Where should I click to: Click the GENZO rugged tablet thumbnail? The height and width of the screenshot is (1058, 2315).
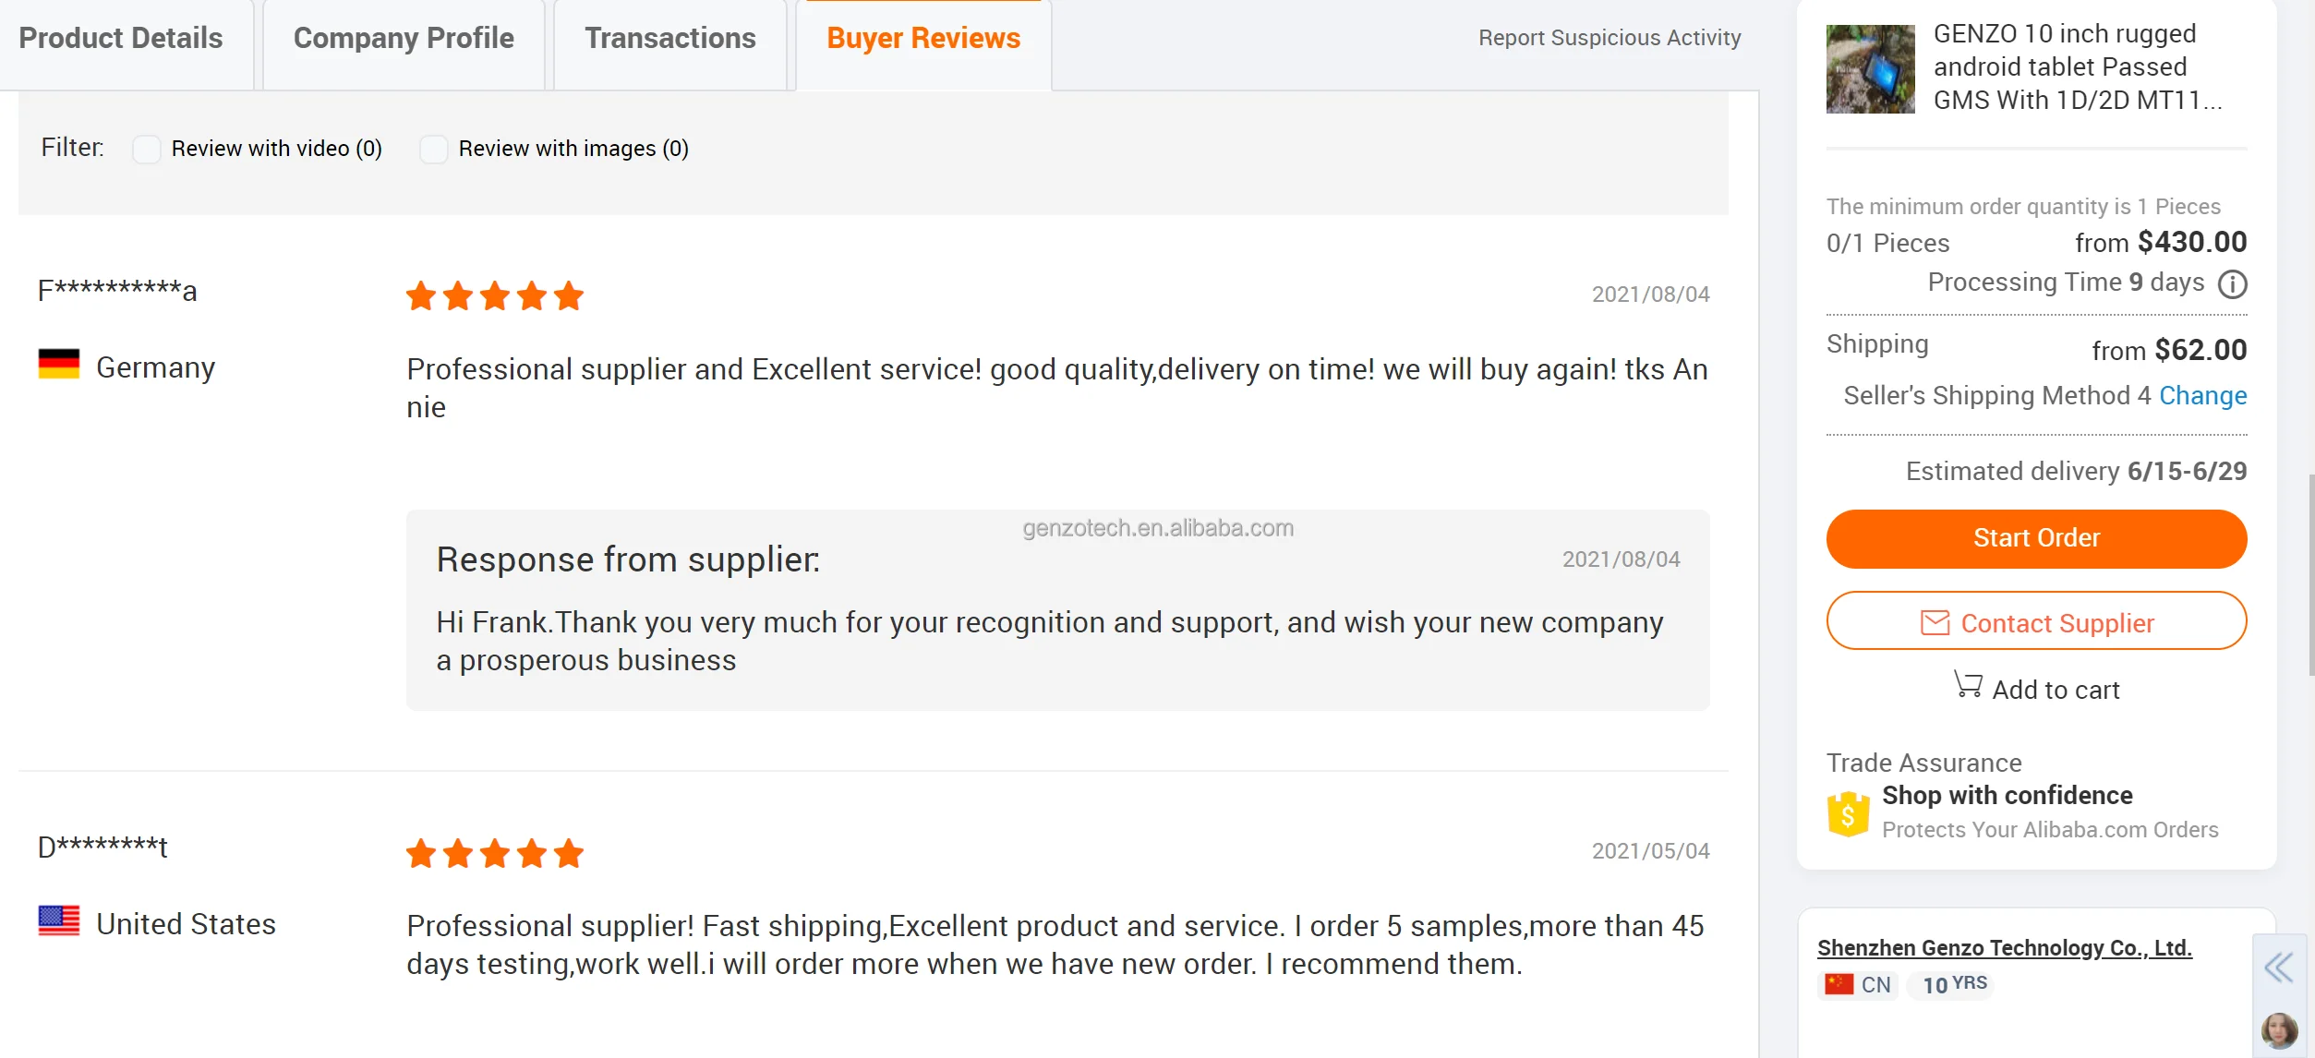(1870, 69)
